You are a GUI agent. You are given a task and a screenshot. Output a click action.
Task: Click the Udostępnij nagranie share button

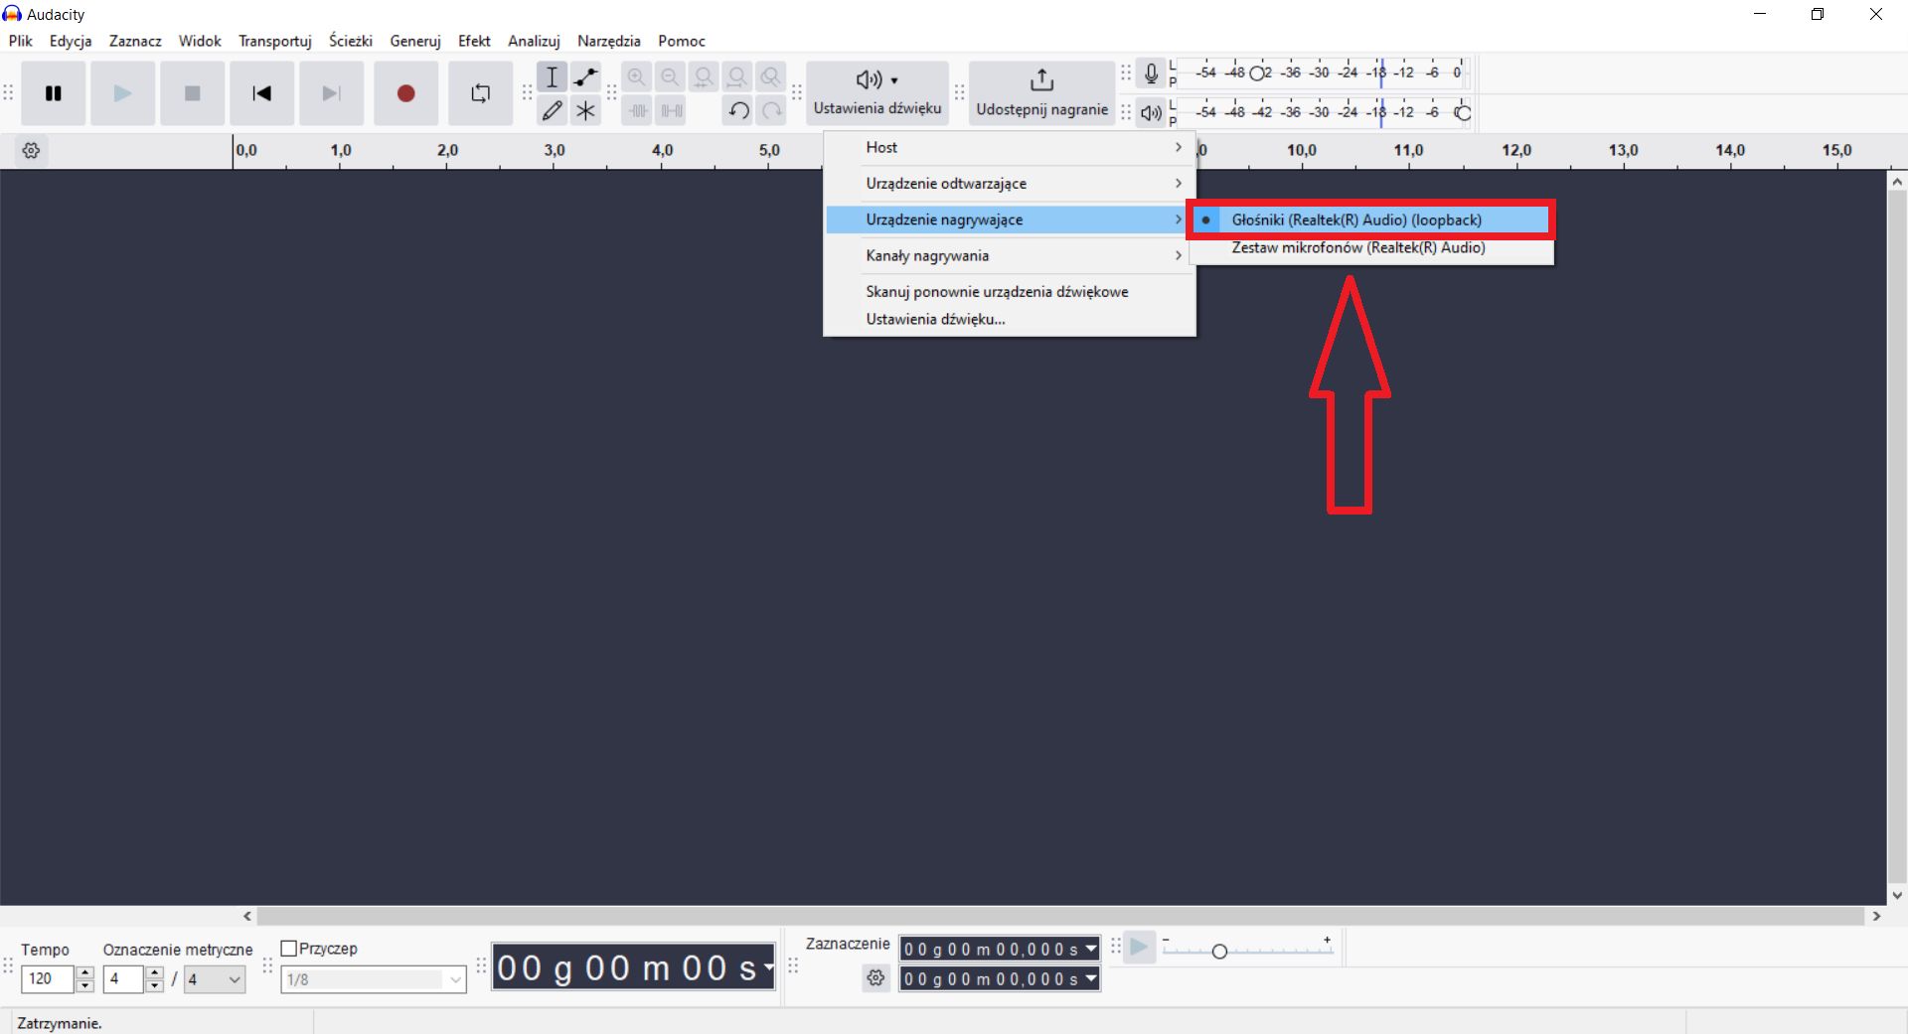coord(1041,93)
